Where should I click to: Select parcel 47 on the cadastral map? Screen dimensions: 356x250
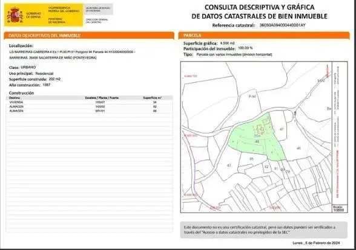tap(282, 129)
